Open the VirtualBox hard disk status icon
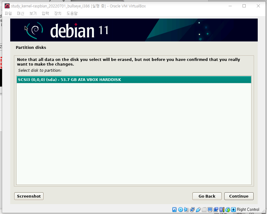The height and width of the screenshot is (214, 267). click(175, 209)
